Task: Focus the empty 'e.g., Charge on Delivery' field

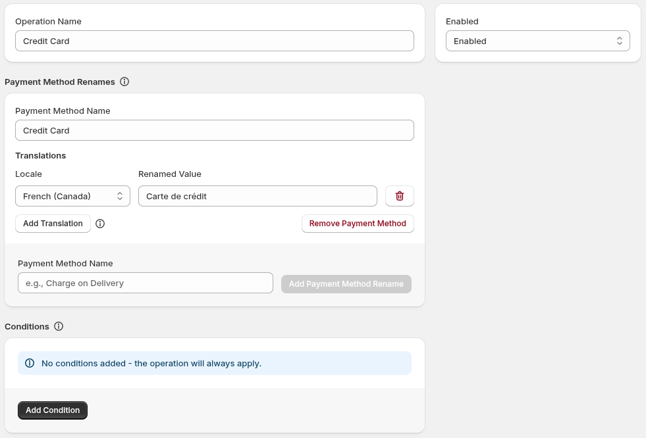Action: [x=146, y=283]
